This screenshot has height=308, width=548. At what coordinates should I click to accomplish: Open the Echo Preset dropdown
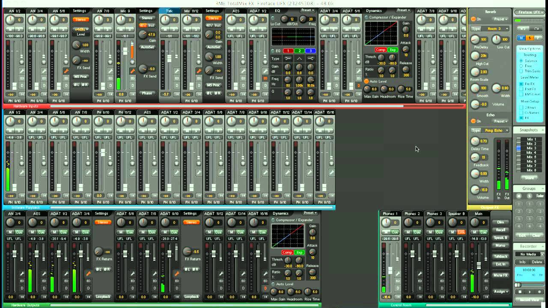500,121
